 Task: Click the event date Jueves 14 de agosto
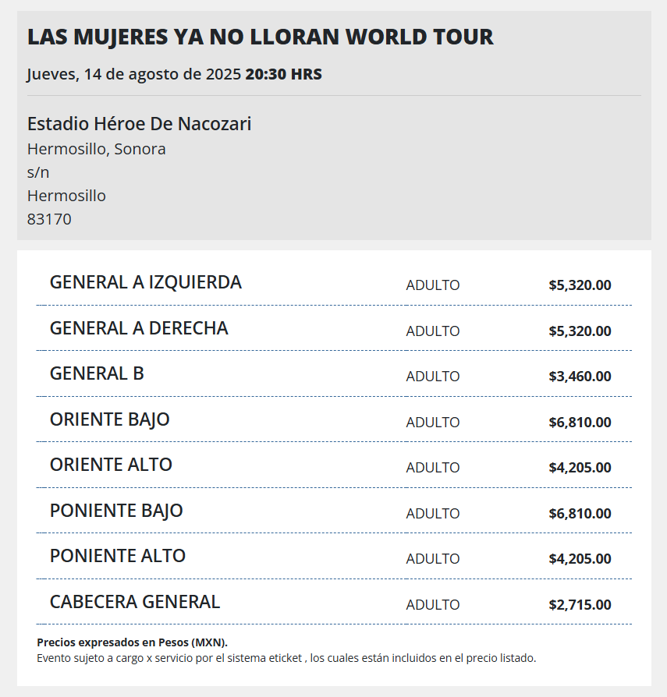pos(134,74)
